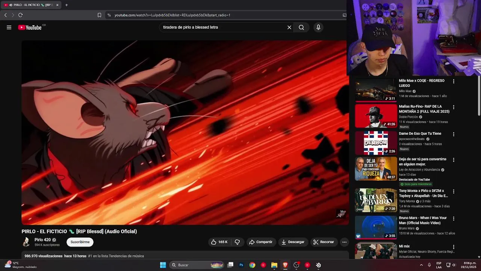The image size is (481, 271).
Task: Open the Deja de ser tú para convertirte title
Action: coord(422,161)
